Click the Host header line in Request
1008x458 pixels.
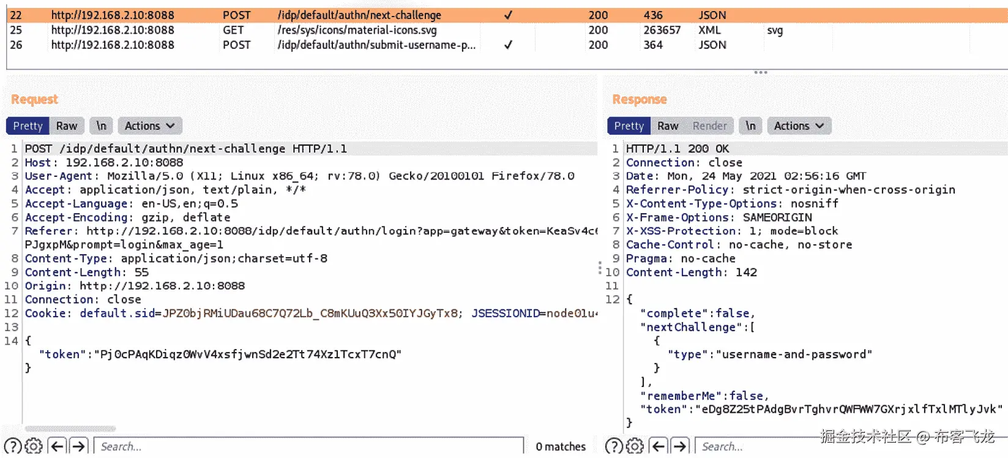(x=104, y=162)
